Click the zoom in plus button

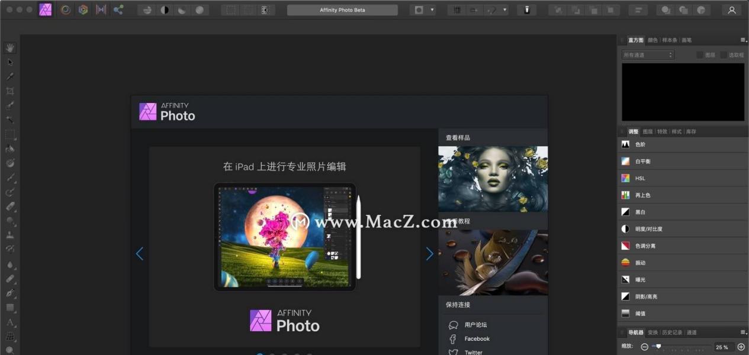(741, 347)
